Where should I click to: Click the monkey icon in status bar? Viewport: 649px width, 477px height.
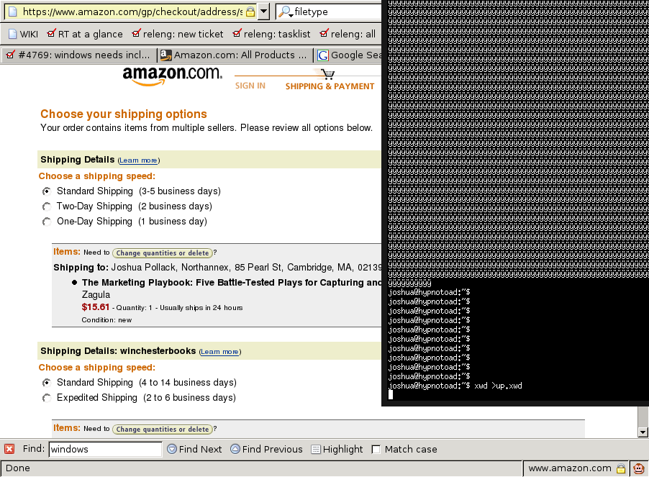tap(638, 468)
